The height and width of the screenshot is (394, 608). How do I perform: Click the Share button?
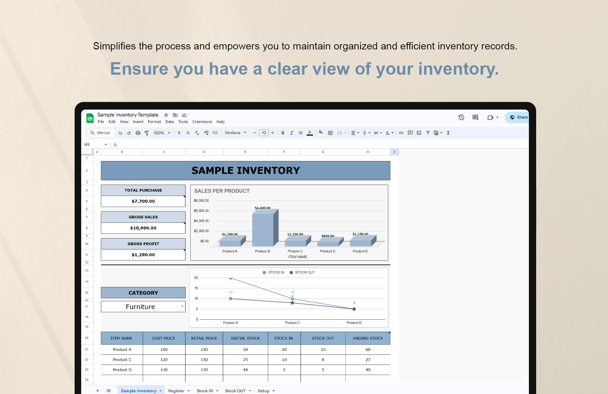coord(519,117)
